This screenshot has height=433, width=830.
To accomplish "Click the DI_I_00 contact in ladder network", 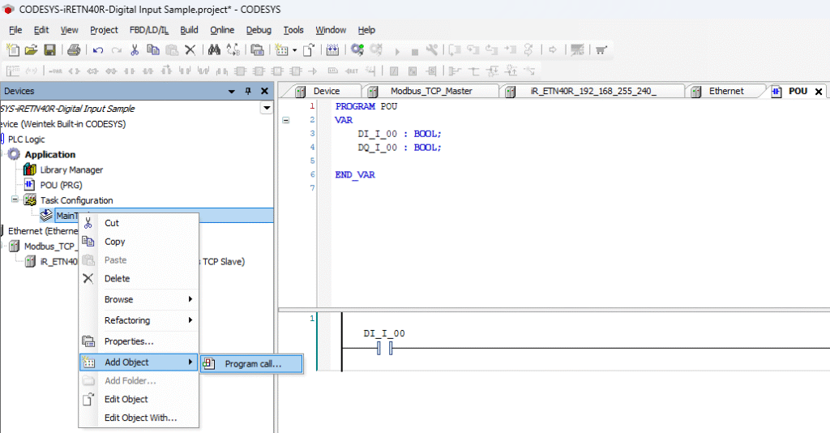I will point(384,348).
